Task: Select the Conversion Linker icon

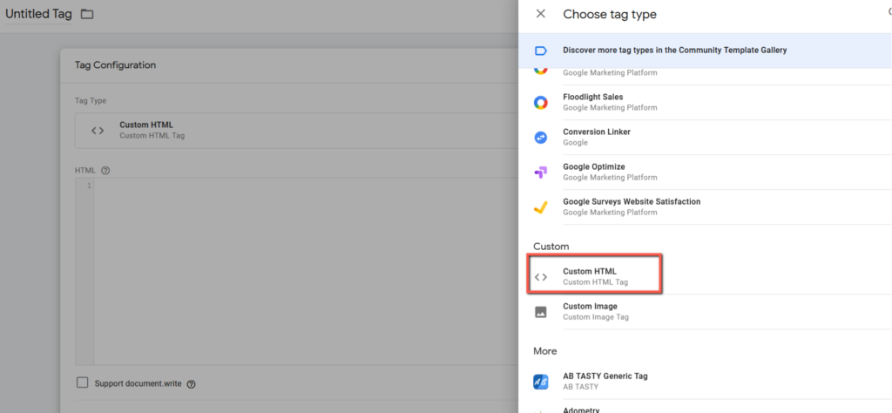Action: (541, 138)
